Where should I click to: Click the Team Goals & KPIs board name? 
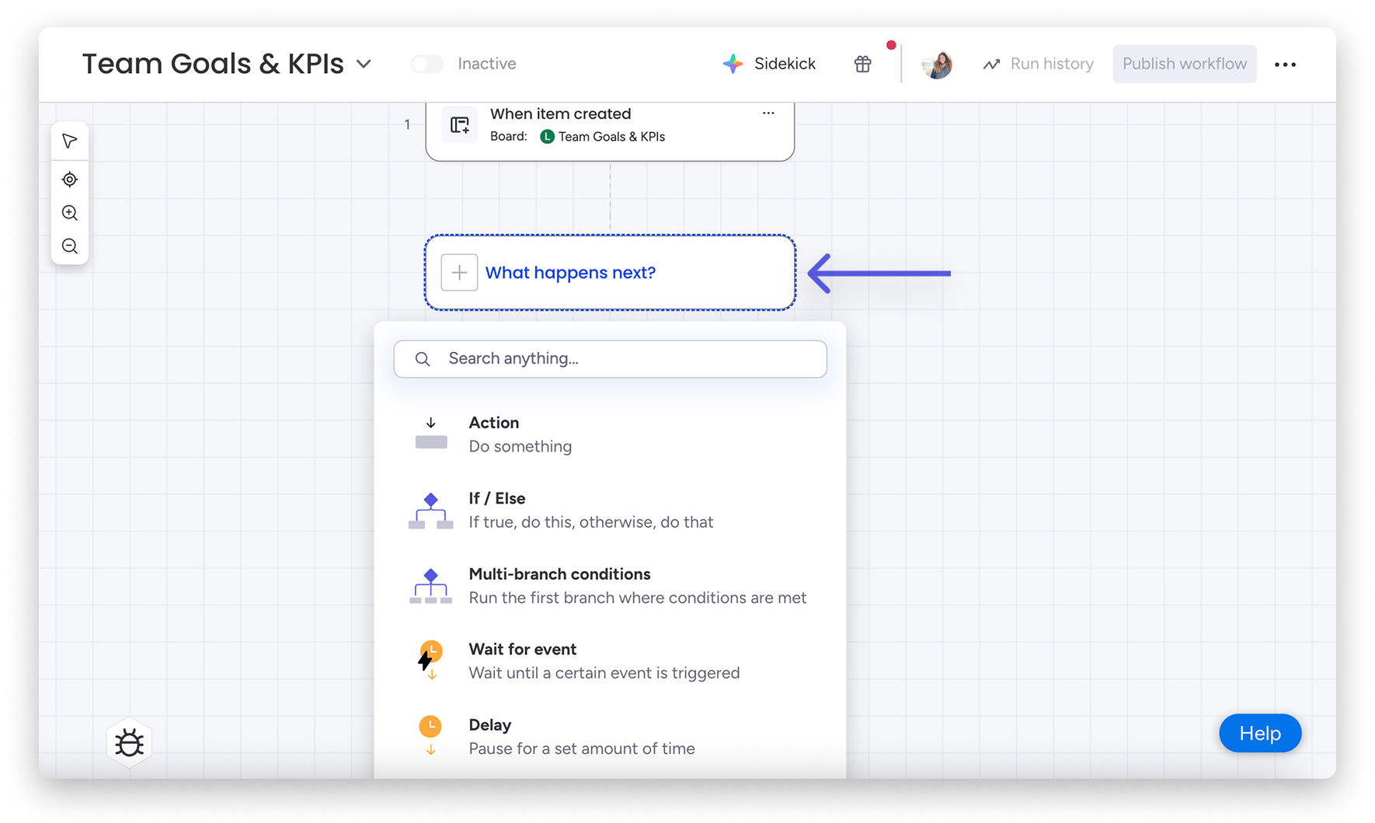(611, 137)
